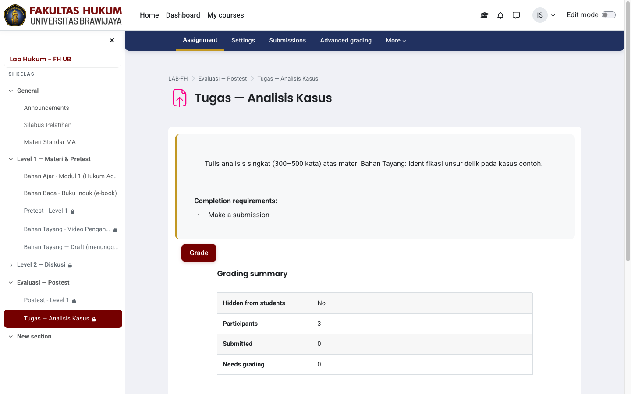Open the user menu dropdown arrow
The height and width of the screenshot is (394, 631).
(x=553, y=15)
